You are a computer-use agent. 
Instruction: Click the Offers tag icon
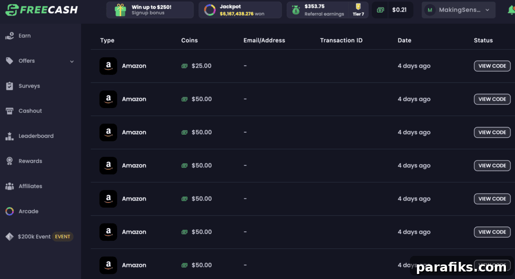coord(10,61)
